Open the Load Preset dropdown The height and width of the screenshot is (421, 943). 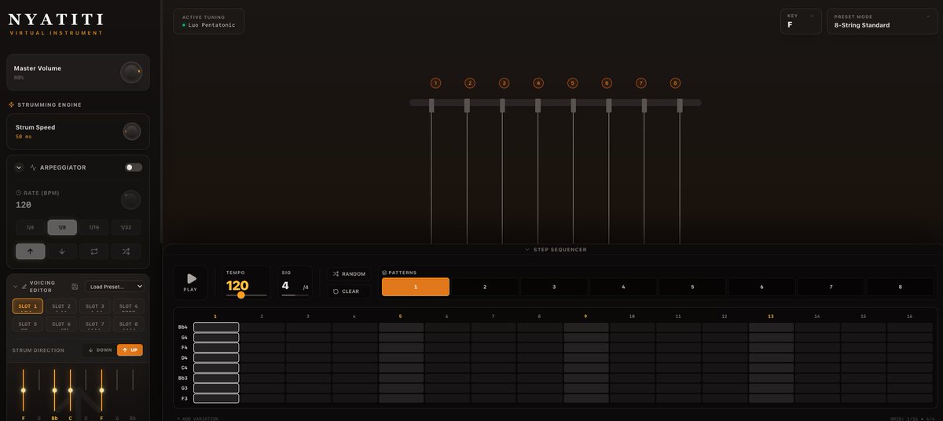coord(115,286)
